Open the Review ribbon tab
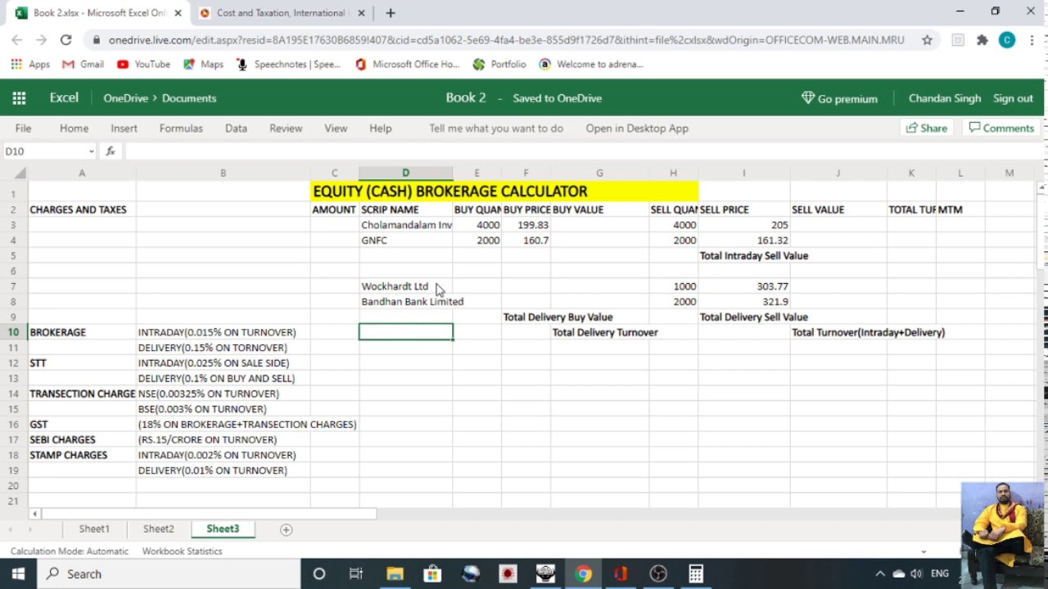Screen dimensions: 1048x589 pyautogui.click(x=286, y=128)
